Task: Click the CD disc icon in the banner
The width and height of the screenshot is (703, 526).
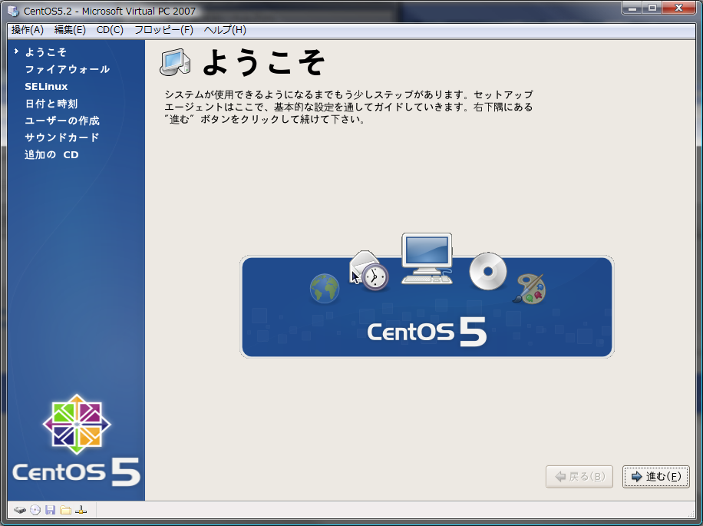Action: (x=488, y=271)
